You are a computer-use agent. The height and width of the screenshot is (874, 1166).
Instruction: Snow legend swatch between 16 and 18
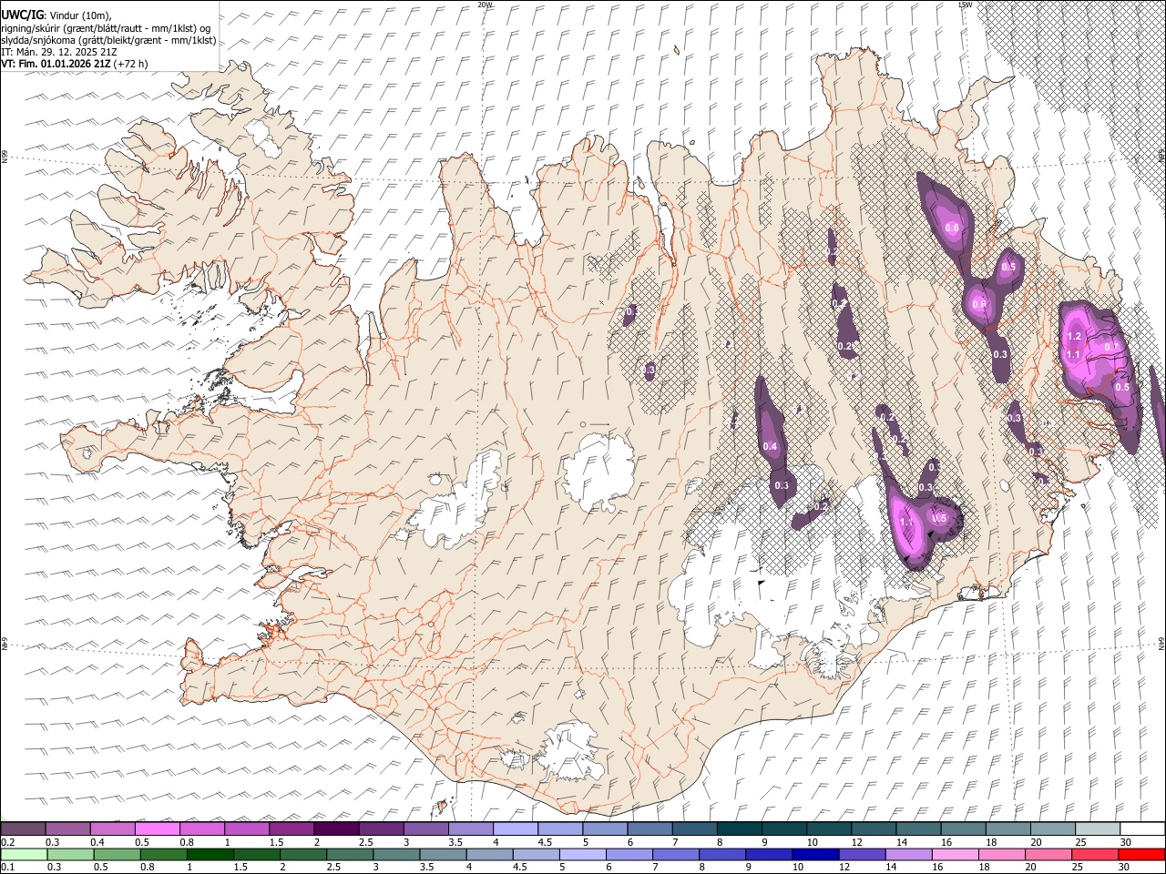coord(964,829)
